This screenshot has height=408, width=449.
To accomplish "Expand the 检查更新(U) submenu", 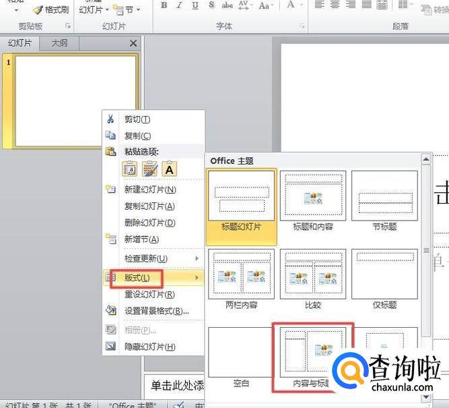I will coord(153,258).
